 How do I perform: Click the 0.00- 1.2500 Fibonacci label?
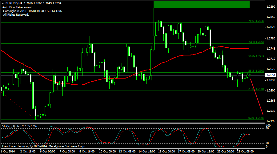pos(256,118)
